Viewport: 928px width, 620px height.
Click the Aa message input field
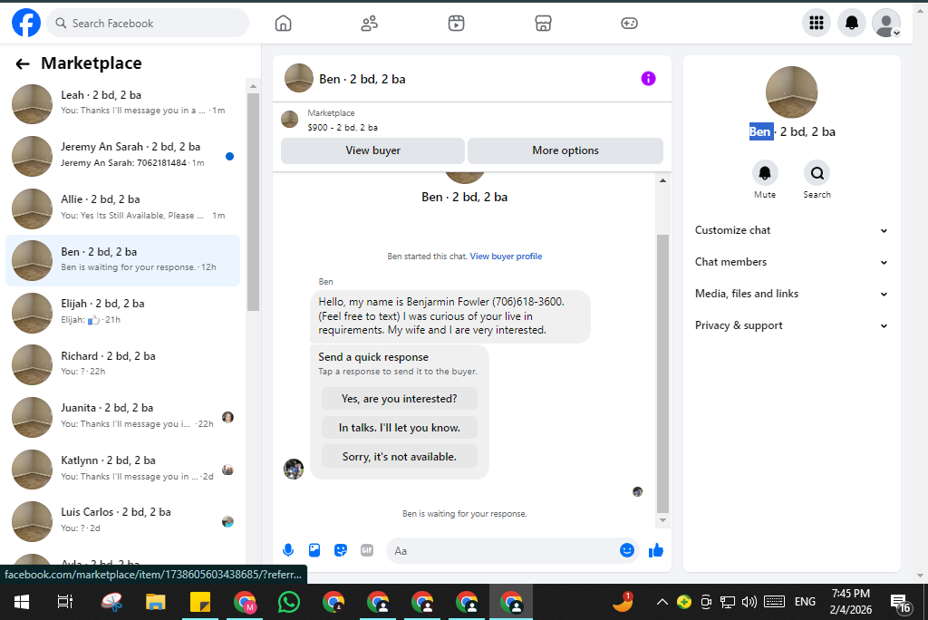[503, 551]
